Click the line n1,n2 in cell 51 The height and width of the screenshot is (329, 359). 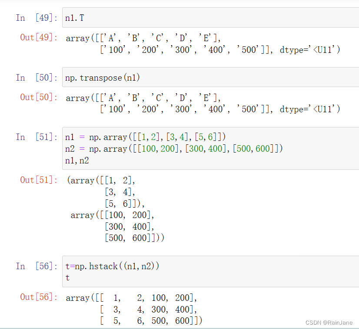pos(77,161)
